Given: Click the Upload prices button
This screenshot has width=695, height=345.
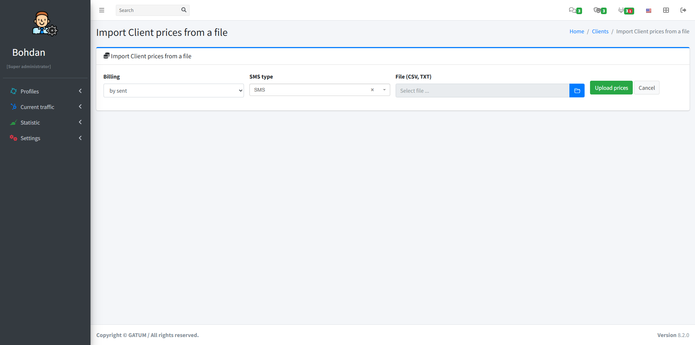Looking at the screenshot, I should pyautogui.click(x=611, y=88).
